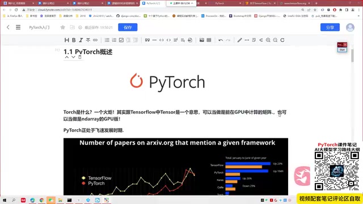Star the PyTorch note as favorite
Viewport: 363px width, 204px height.
(x=62, y=27)
